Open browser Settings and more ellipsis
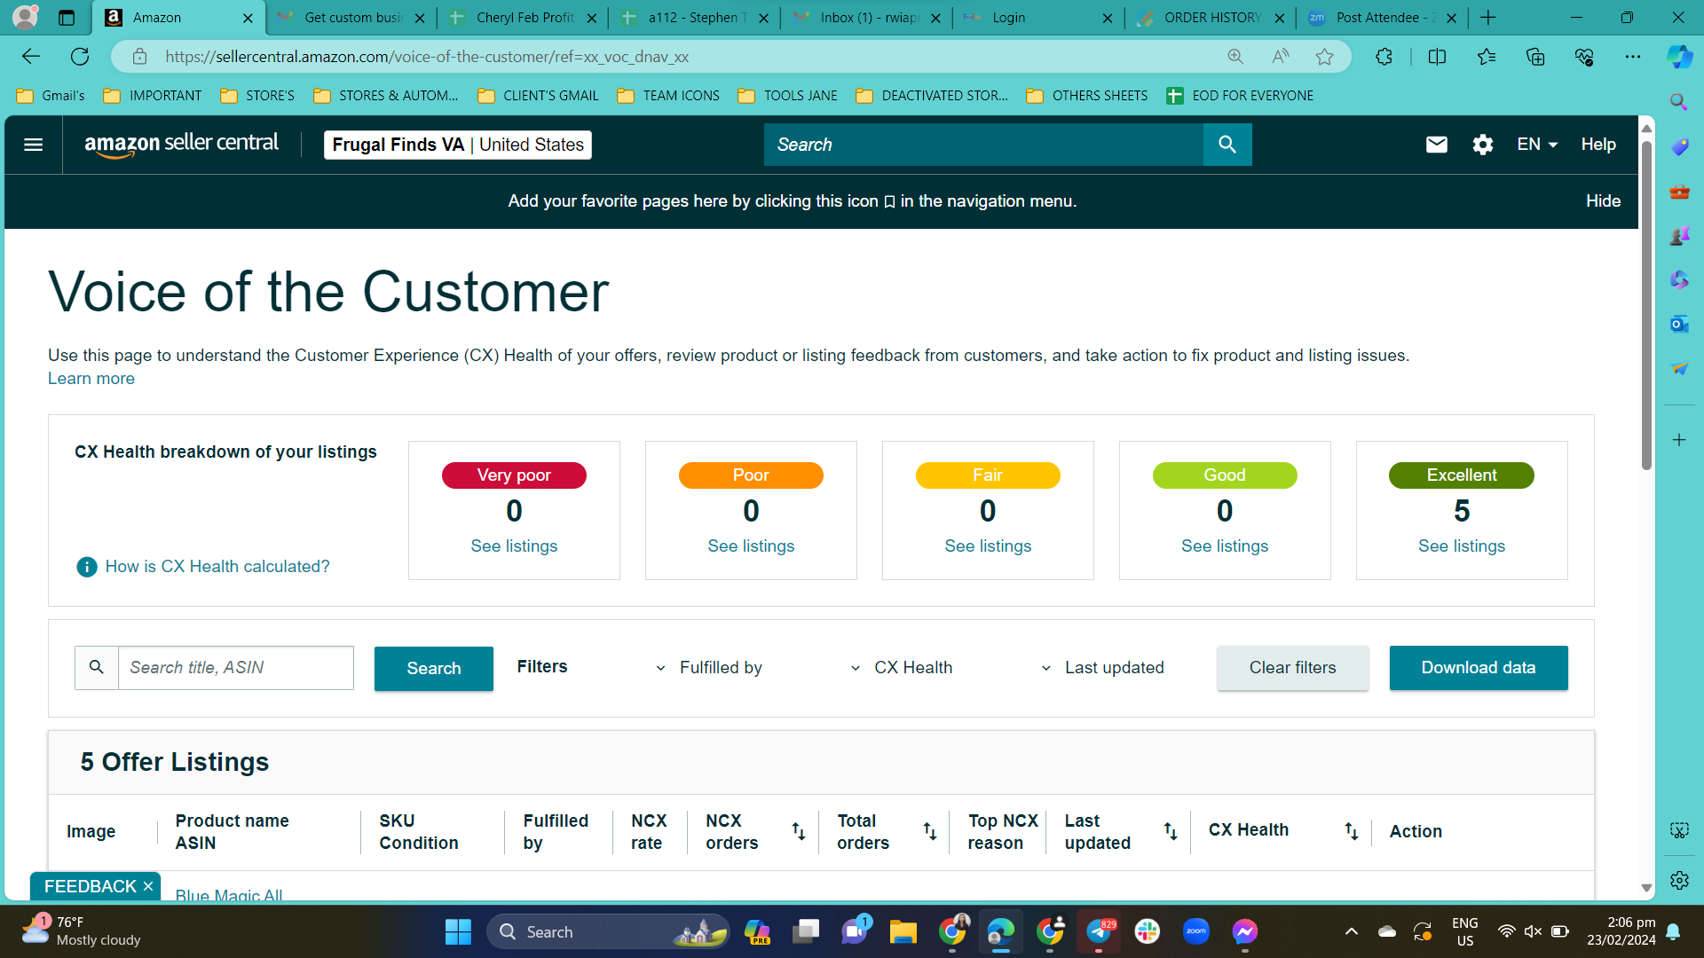The image size is (1704, 958). [1633, 57]
